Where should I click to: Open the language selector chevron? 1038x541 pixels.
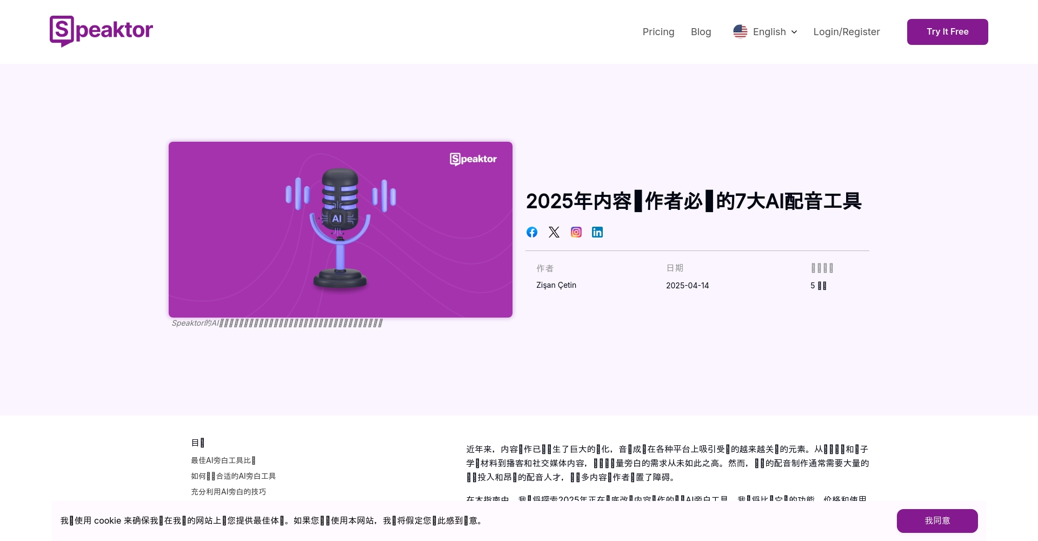[x=794, y=32]
